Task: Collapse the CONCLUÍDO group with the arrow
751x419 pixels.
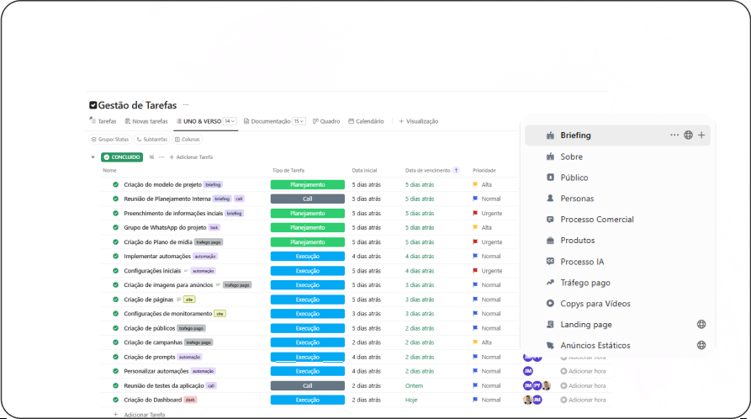Action: pos(93,157)
